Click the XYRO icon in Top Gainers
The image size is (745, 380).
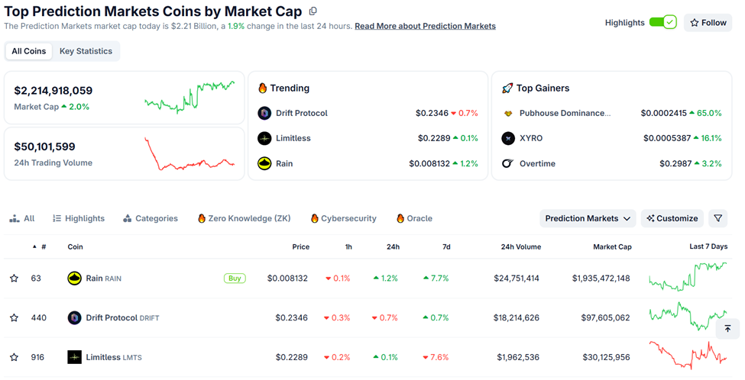point(508,138)
